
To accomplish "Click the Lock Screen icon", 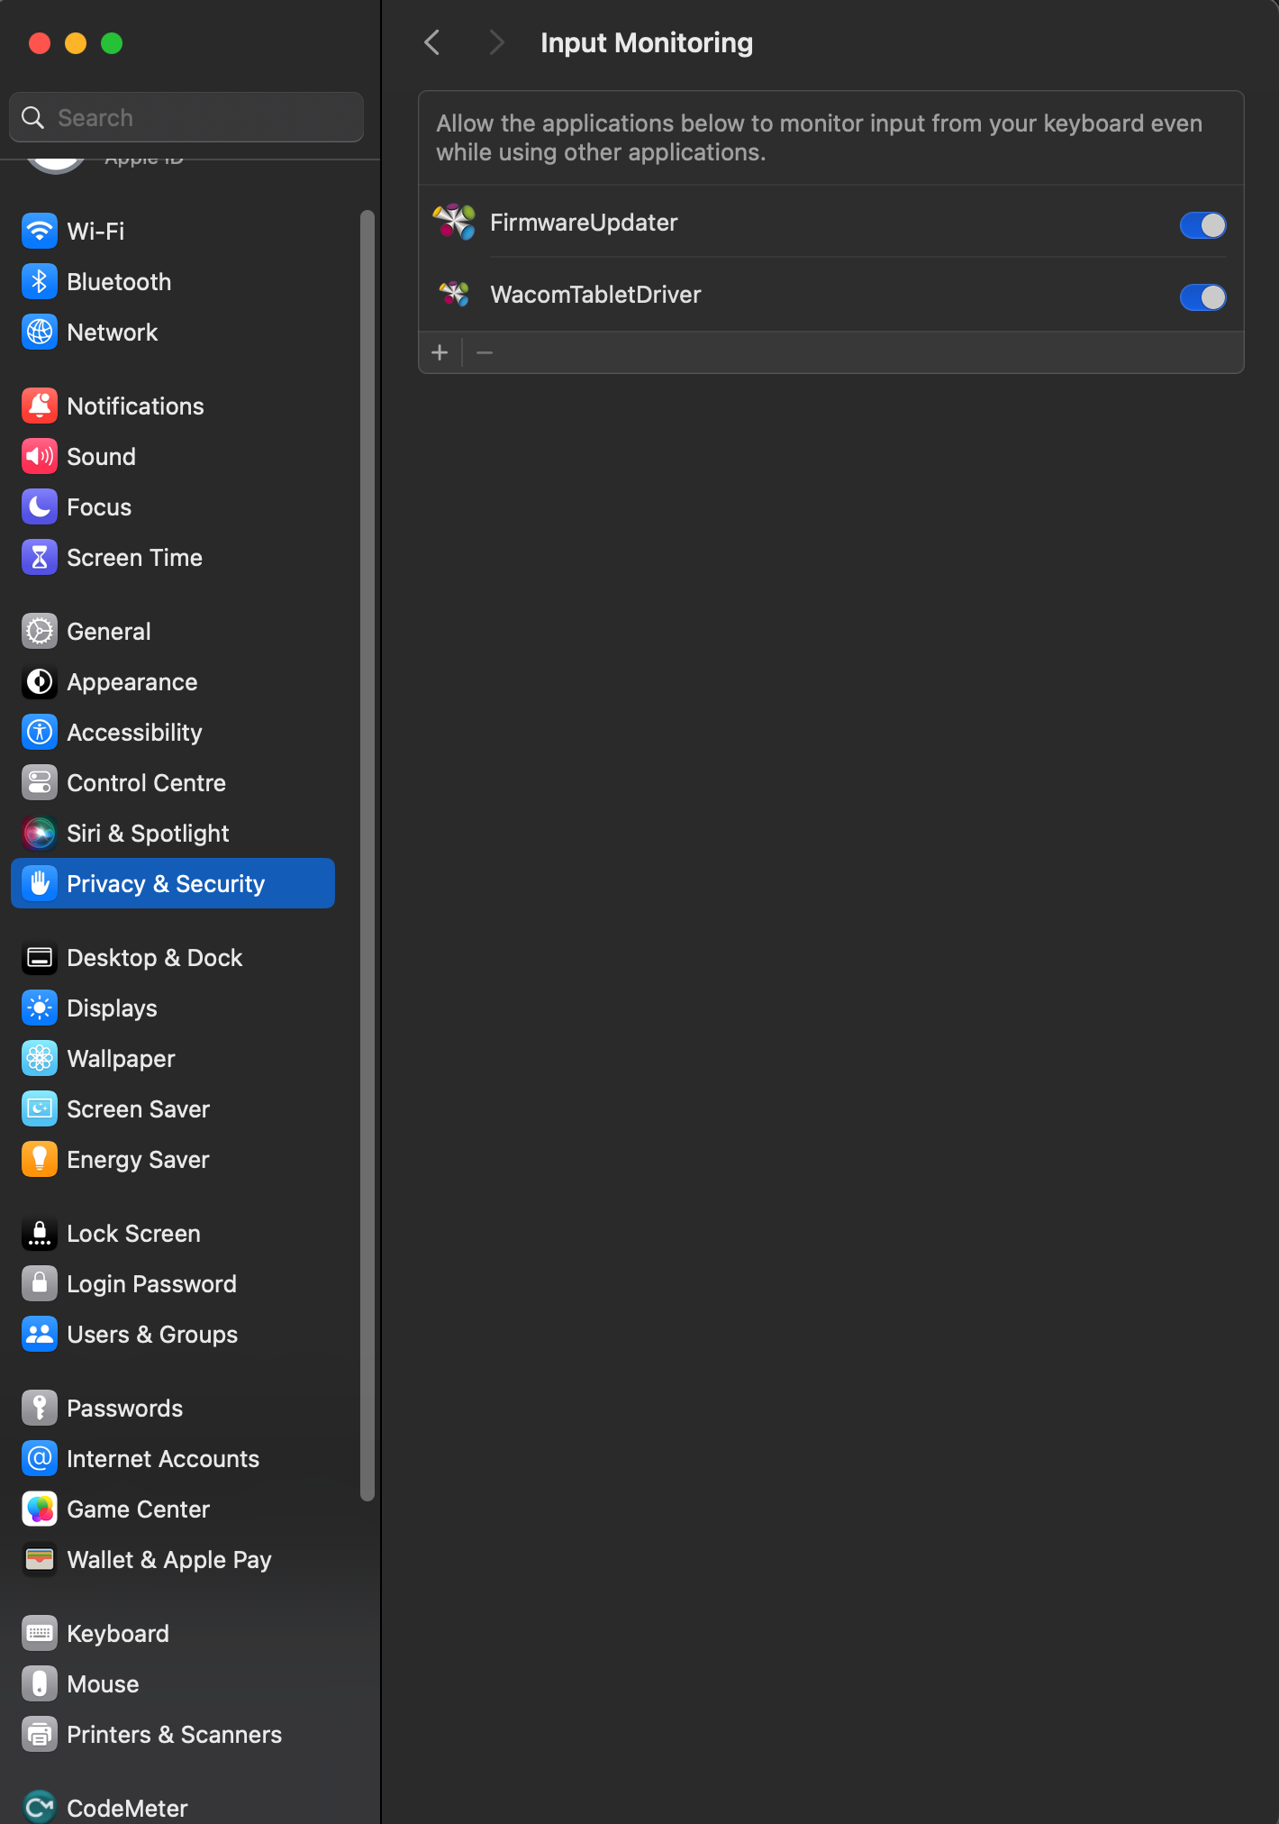I will click(40, 1234).
